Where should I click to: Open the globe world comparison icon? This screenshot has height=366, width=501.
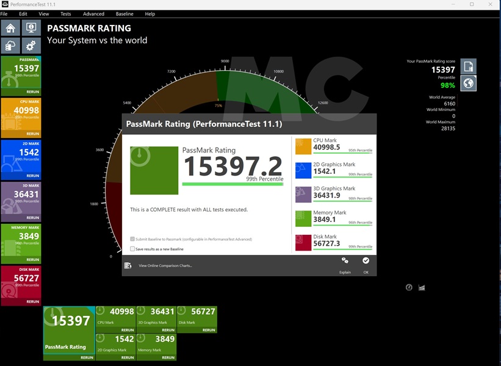click(x=469, y=84)
